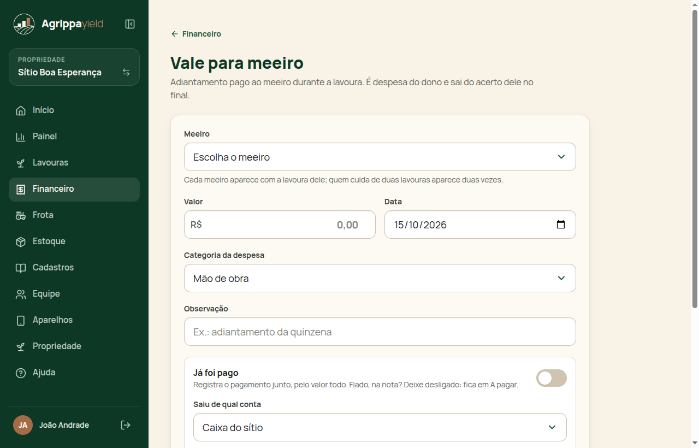Image resolution: width=699 pixels, height=448 pixels.
Task: Click the Observação text field
Action: pyautogui.click(x=380, y=332)
